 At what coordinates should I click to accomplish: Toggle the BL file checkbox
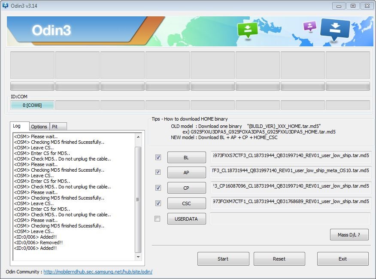158,158
